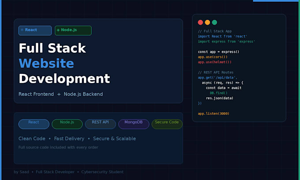Click 'Full Stack Developer' footer text
Viewport: 300px width, 180px height.
(x=55, y=172)
